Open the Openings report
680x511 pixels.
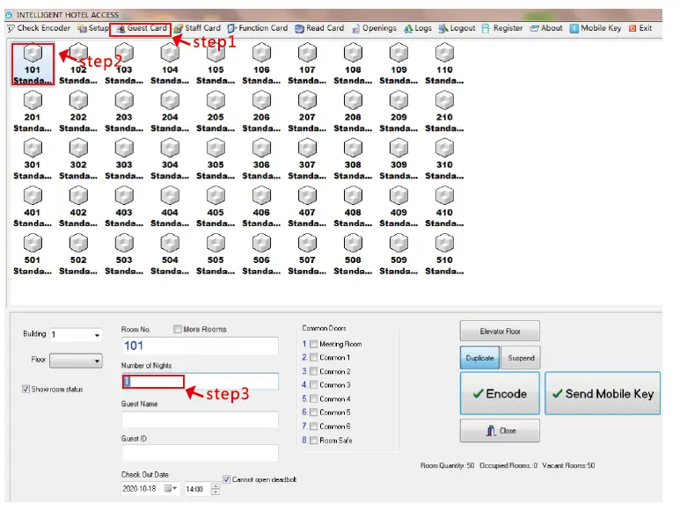(x=374, y=28)
